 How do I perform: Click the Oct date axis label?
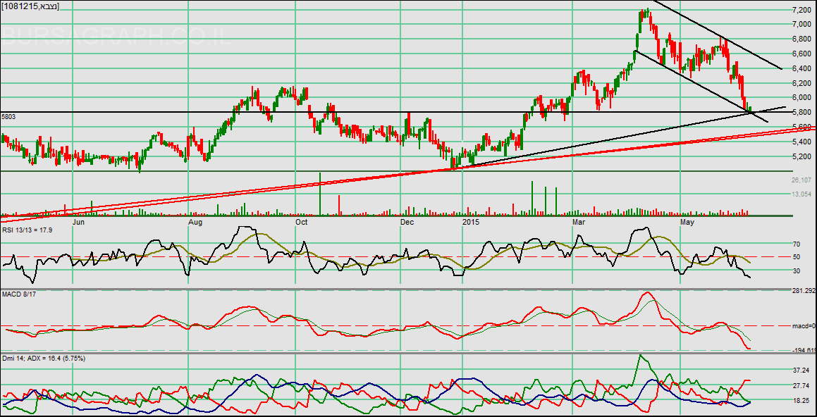tap(301, 222)
